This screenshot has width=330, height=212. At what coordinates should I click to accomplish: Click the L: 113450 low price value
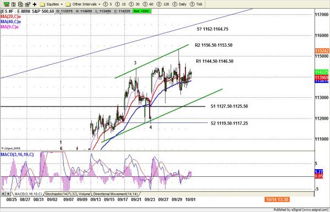(x=103, y=11)
